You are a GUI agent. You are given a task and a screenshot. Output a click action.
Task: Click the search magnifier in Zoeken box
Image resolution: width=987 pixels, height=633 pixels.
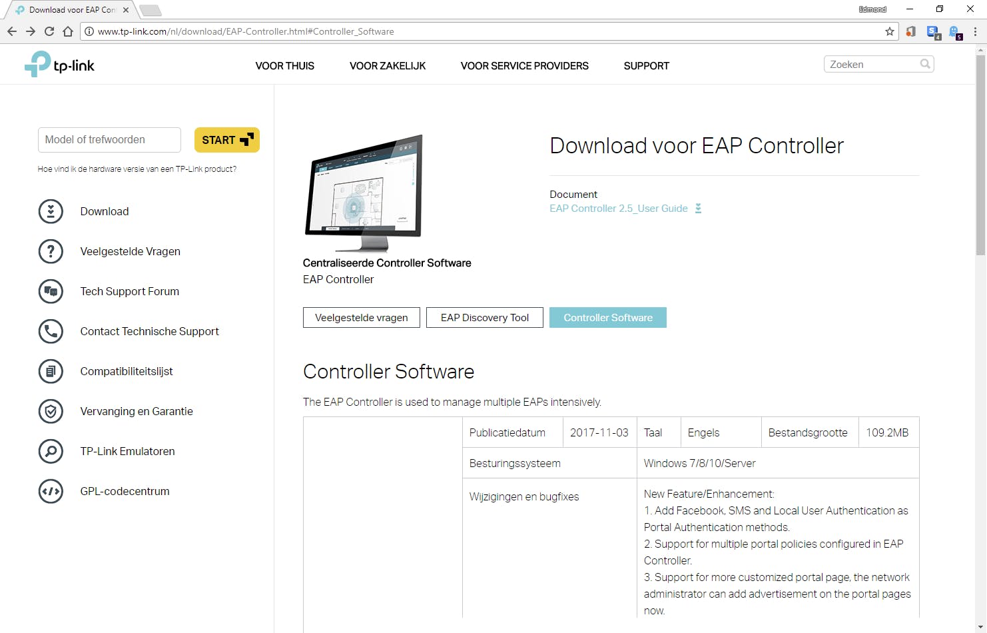pos(925,64)
